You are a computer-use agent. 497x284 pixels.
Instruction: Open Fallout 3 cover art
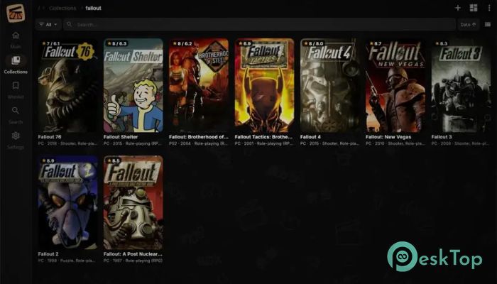[x=461, y=85]
